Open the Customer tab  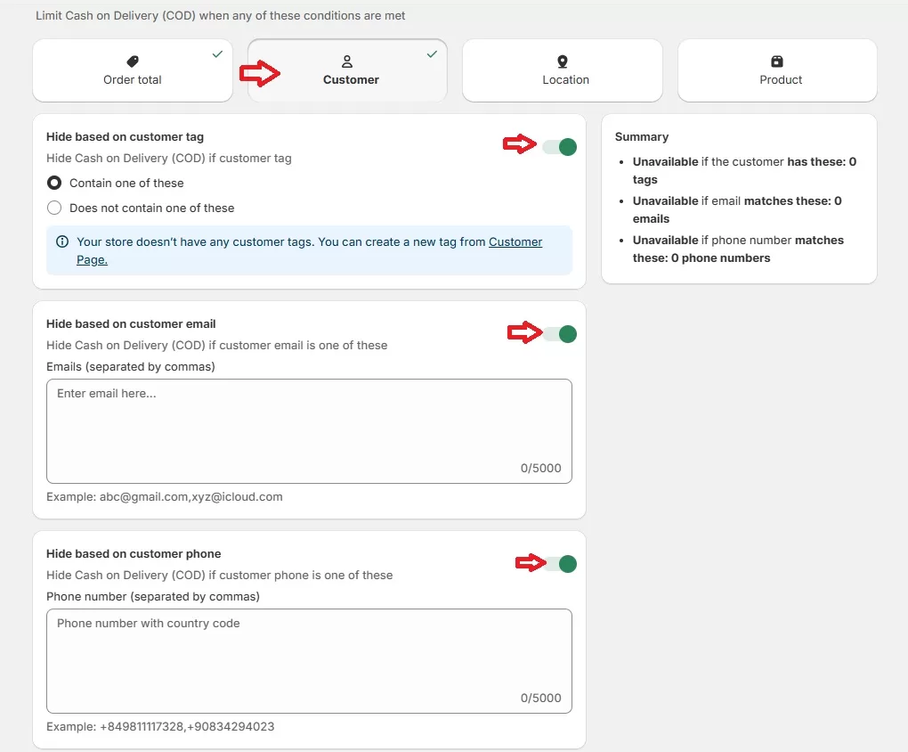coord(347,70)
